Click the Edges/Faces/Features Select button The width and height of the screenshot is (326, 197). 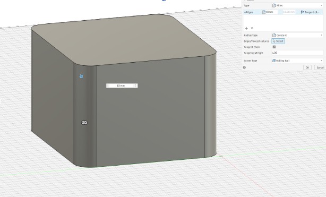(x=278, y=41)
